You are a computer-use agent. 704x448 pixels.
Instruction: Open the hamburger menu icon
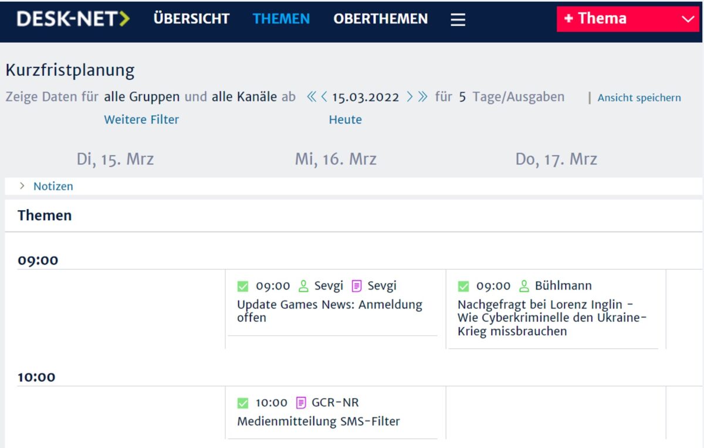(x=458, y=19)
